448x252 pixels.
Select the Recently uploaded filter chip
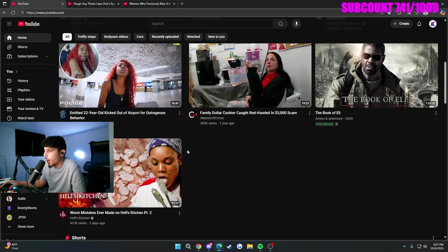pyautogui.click(x=165, y=37)
